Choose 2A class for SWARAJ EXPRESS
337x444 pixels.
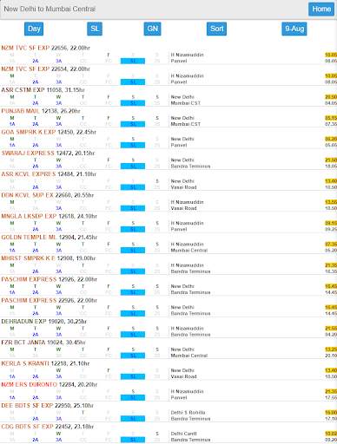click(x=36, y=166)
